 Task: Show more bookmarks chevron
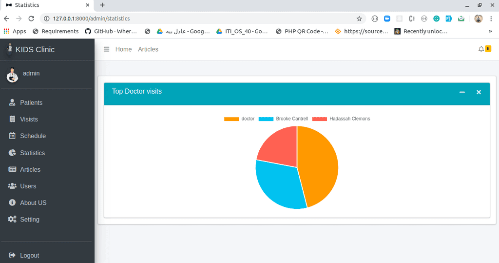tap(490, 31)
